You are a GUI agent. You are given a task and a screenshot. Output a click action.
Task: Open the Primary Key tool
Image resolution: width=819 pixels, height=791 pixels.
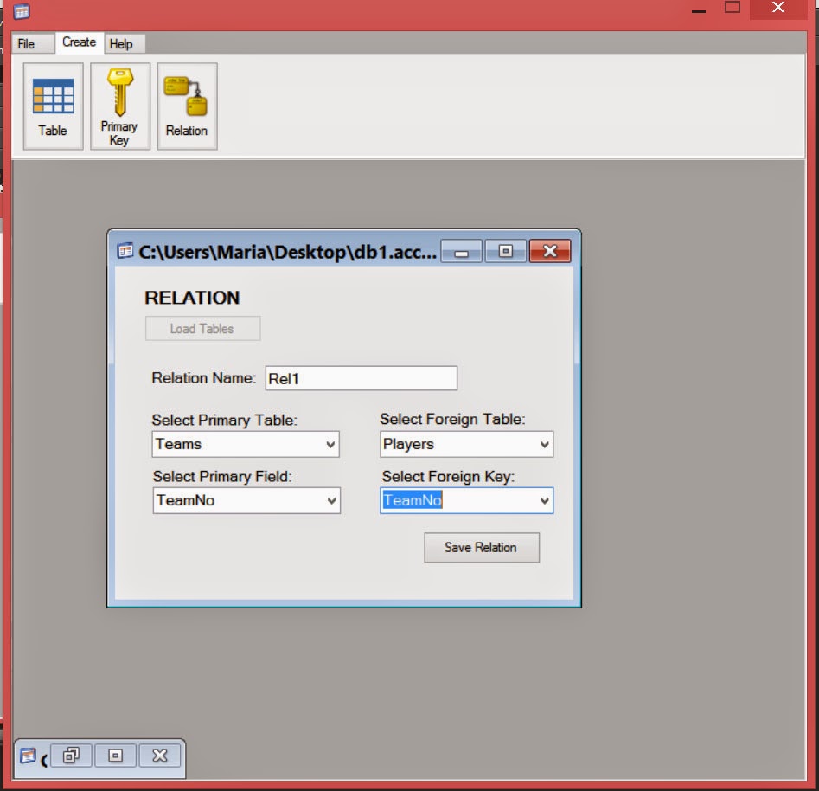[x=119, y=104]
